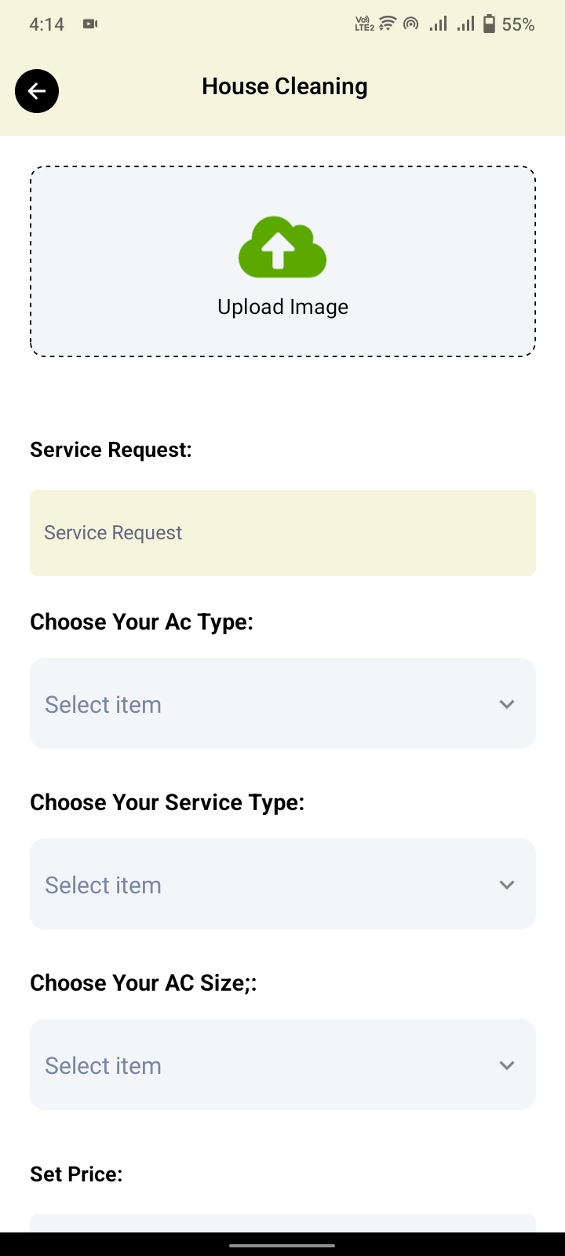Viewport: 565px width, 1256px height.
Task: Tap the 55% battery percentage text
Action: [x=519, y=25]
